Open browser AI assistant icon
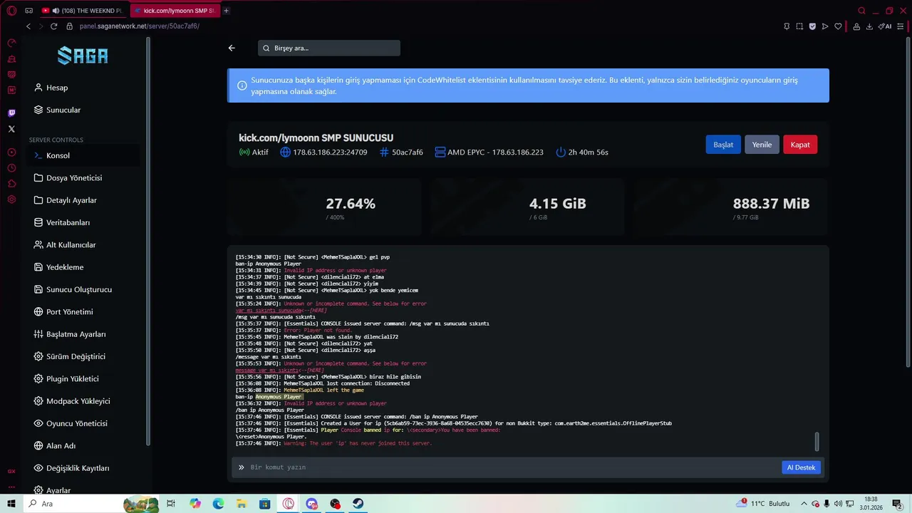Viewport: 912px width, 513px height. tap(885, 26)
